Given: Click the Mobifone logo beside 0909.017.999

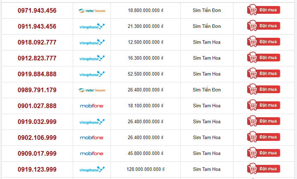Looking at the screenshot, I should (92, 154).
